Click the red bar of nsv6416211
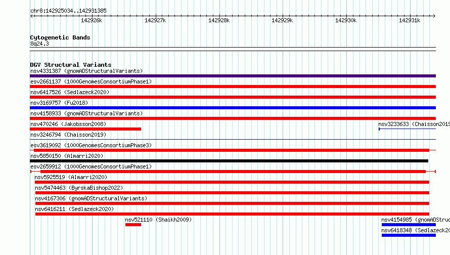 (x=232, y=214)
